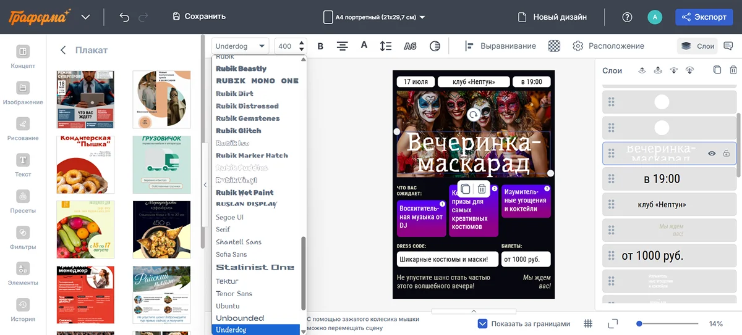
Task: Undo the last action
Action: click(124, 17)
